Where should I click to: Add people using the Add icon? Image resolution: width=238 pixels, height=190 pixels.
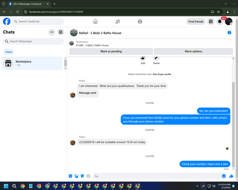click(143, 59)
